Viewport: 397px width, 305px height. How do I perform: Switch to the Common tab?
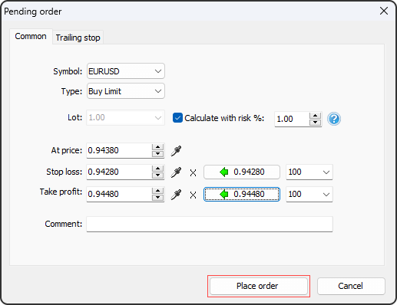pos(31,36)
